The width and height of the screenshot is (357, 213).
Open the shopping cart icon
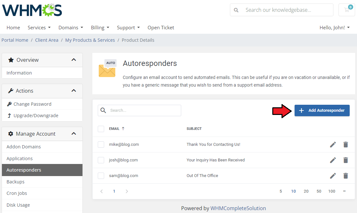(347, 10)
